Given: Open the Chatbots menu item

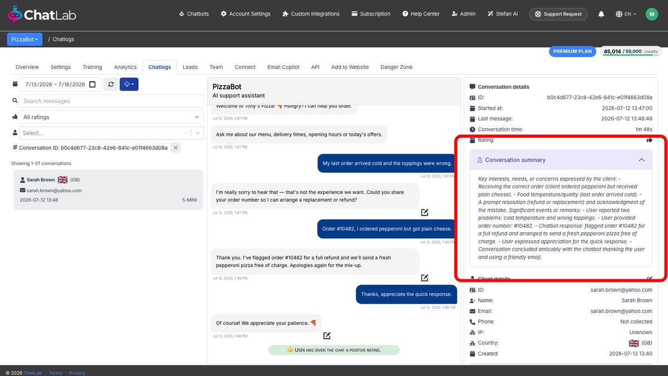Looking at the screenshot, I should 194,14.
